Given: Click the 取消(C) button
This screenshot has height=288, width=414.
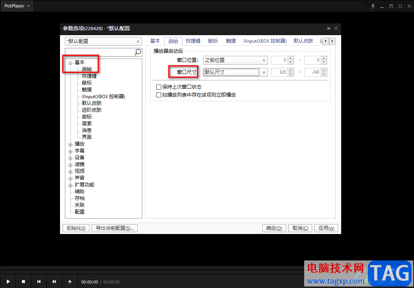Looking at the screenshot, I should [x=300, y=228].
